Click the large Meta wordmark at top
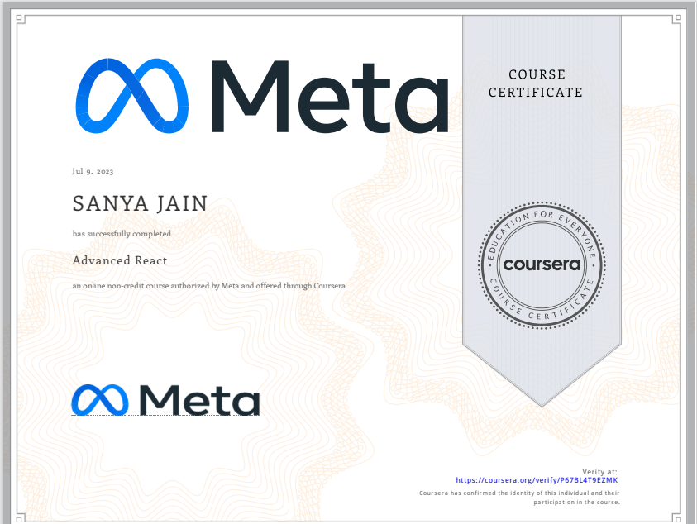This screenshot has height=524, width=697. click(x=330, y=97)
